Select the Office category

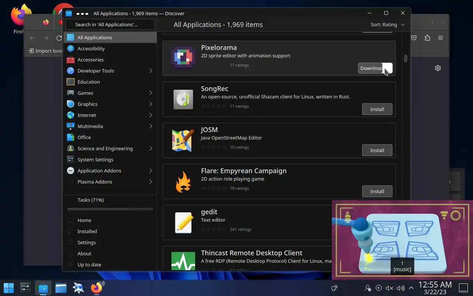coord(110,137)
